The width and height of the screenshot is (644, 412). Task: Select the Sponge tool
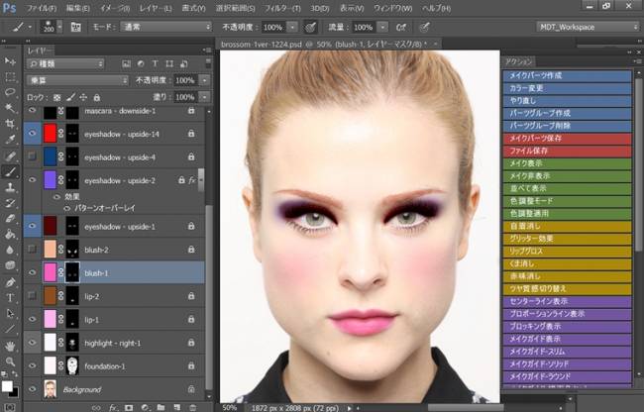click(10, 265)
